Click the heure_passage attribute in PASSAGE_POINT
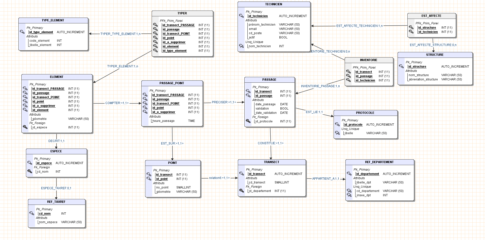The image size is (485, 240). (164, 121)
